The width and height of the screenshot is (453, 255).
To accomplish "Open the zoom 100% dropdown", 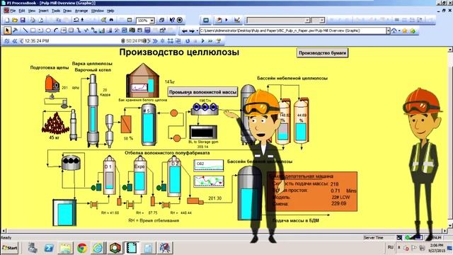I will point(152,21).
